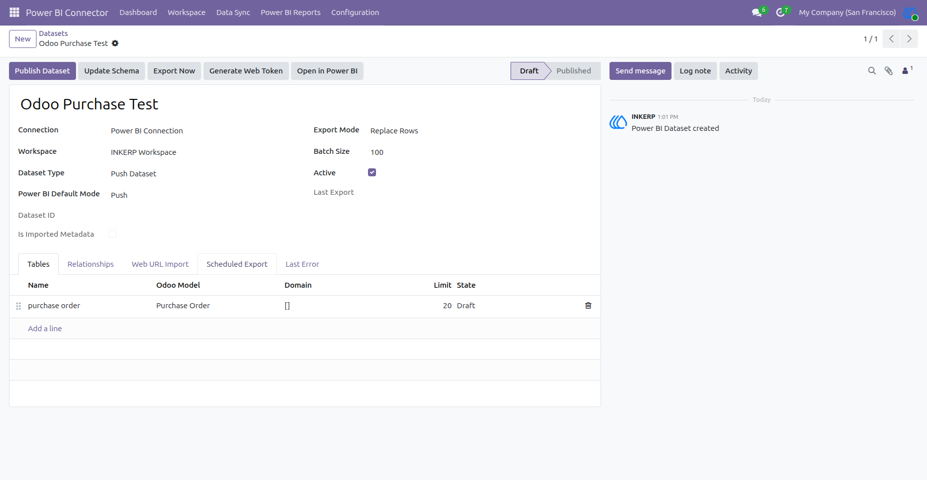Switch to the Relationships tab
927x480 pixels.
click(x=90, y=264)
